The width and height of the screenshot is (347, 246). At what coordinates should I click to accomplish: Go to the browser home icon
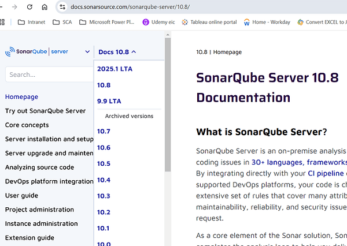[45, 7]
